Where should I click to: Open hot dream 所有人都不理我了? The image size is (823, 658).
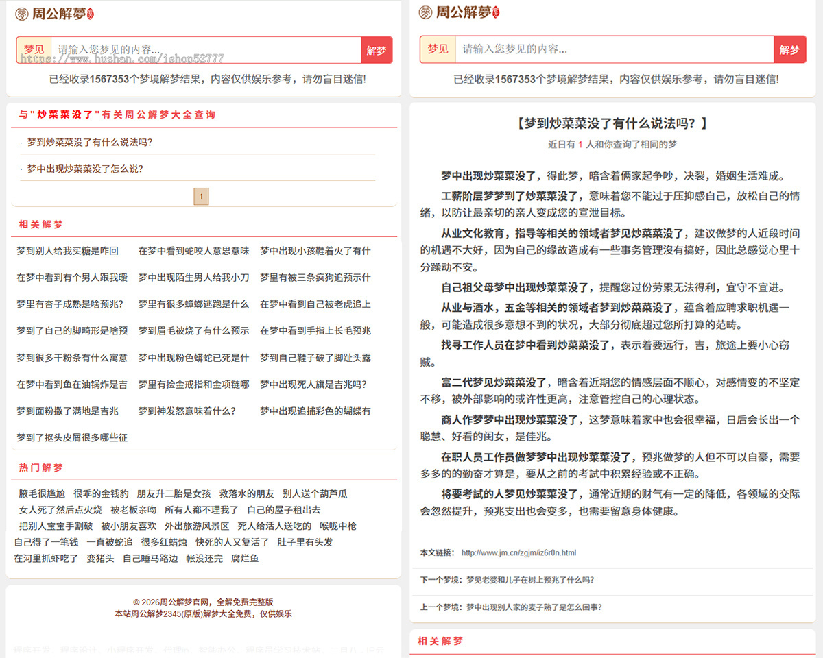(x=202, y=510)
